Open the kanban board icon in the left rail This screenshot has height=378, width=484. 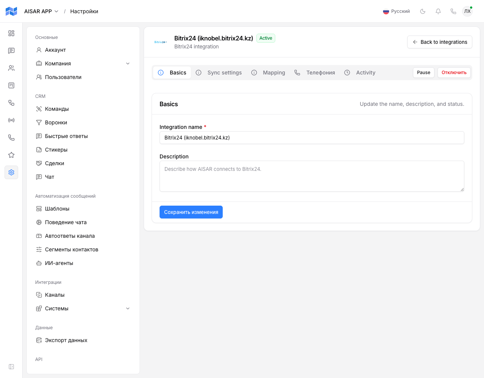click(11, 85)
